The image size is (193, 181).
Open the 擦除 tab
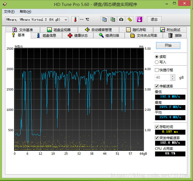tap(175, 36)
